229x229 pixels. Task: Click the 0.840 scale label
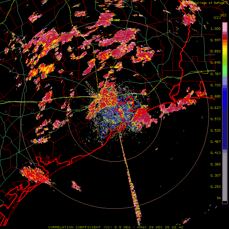(x=216, y=62)
